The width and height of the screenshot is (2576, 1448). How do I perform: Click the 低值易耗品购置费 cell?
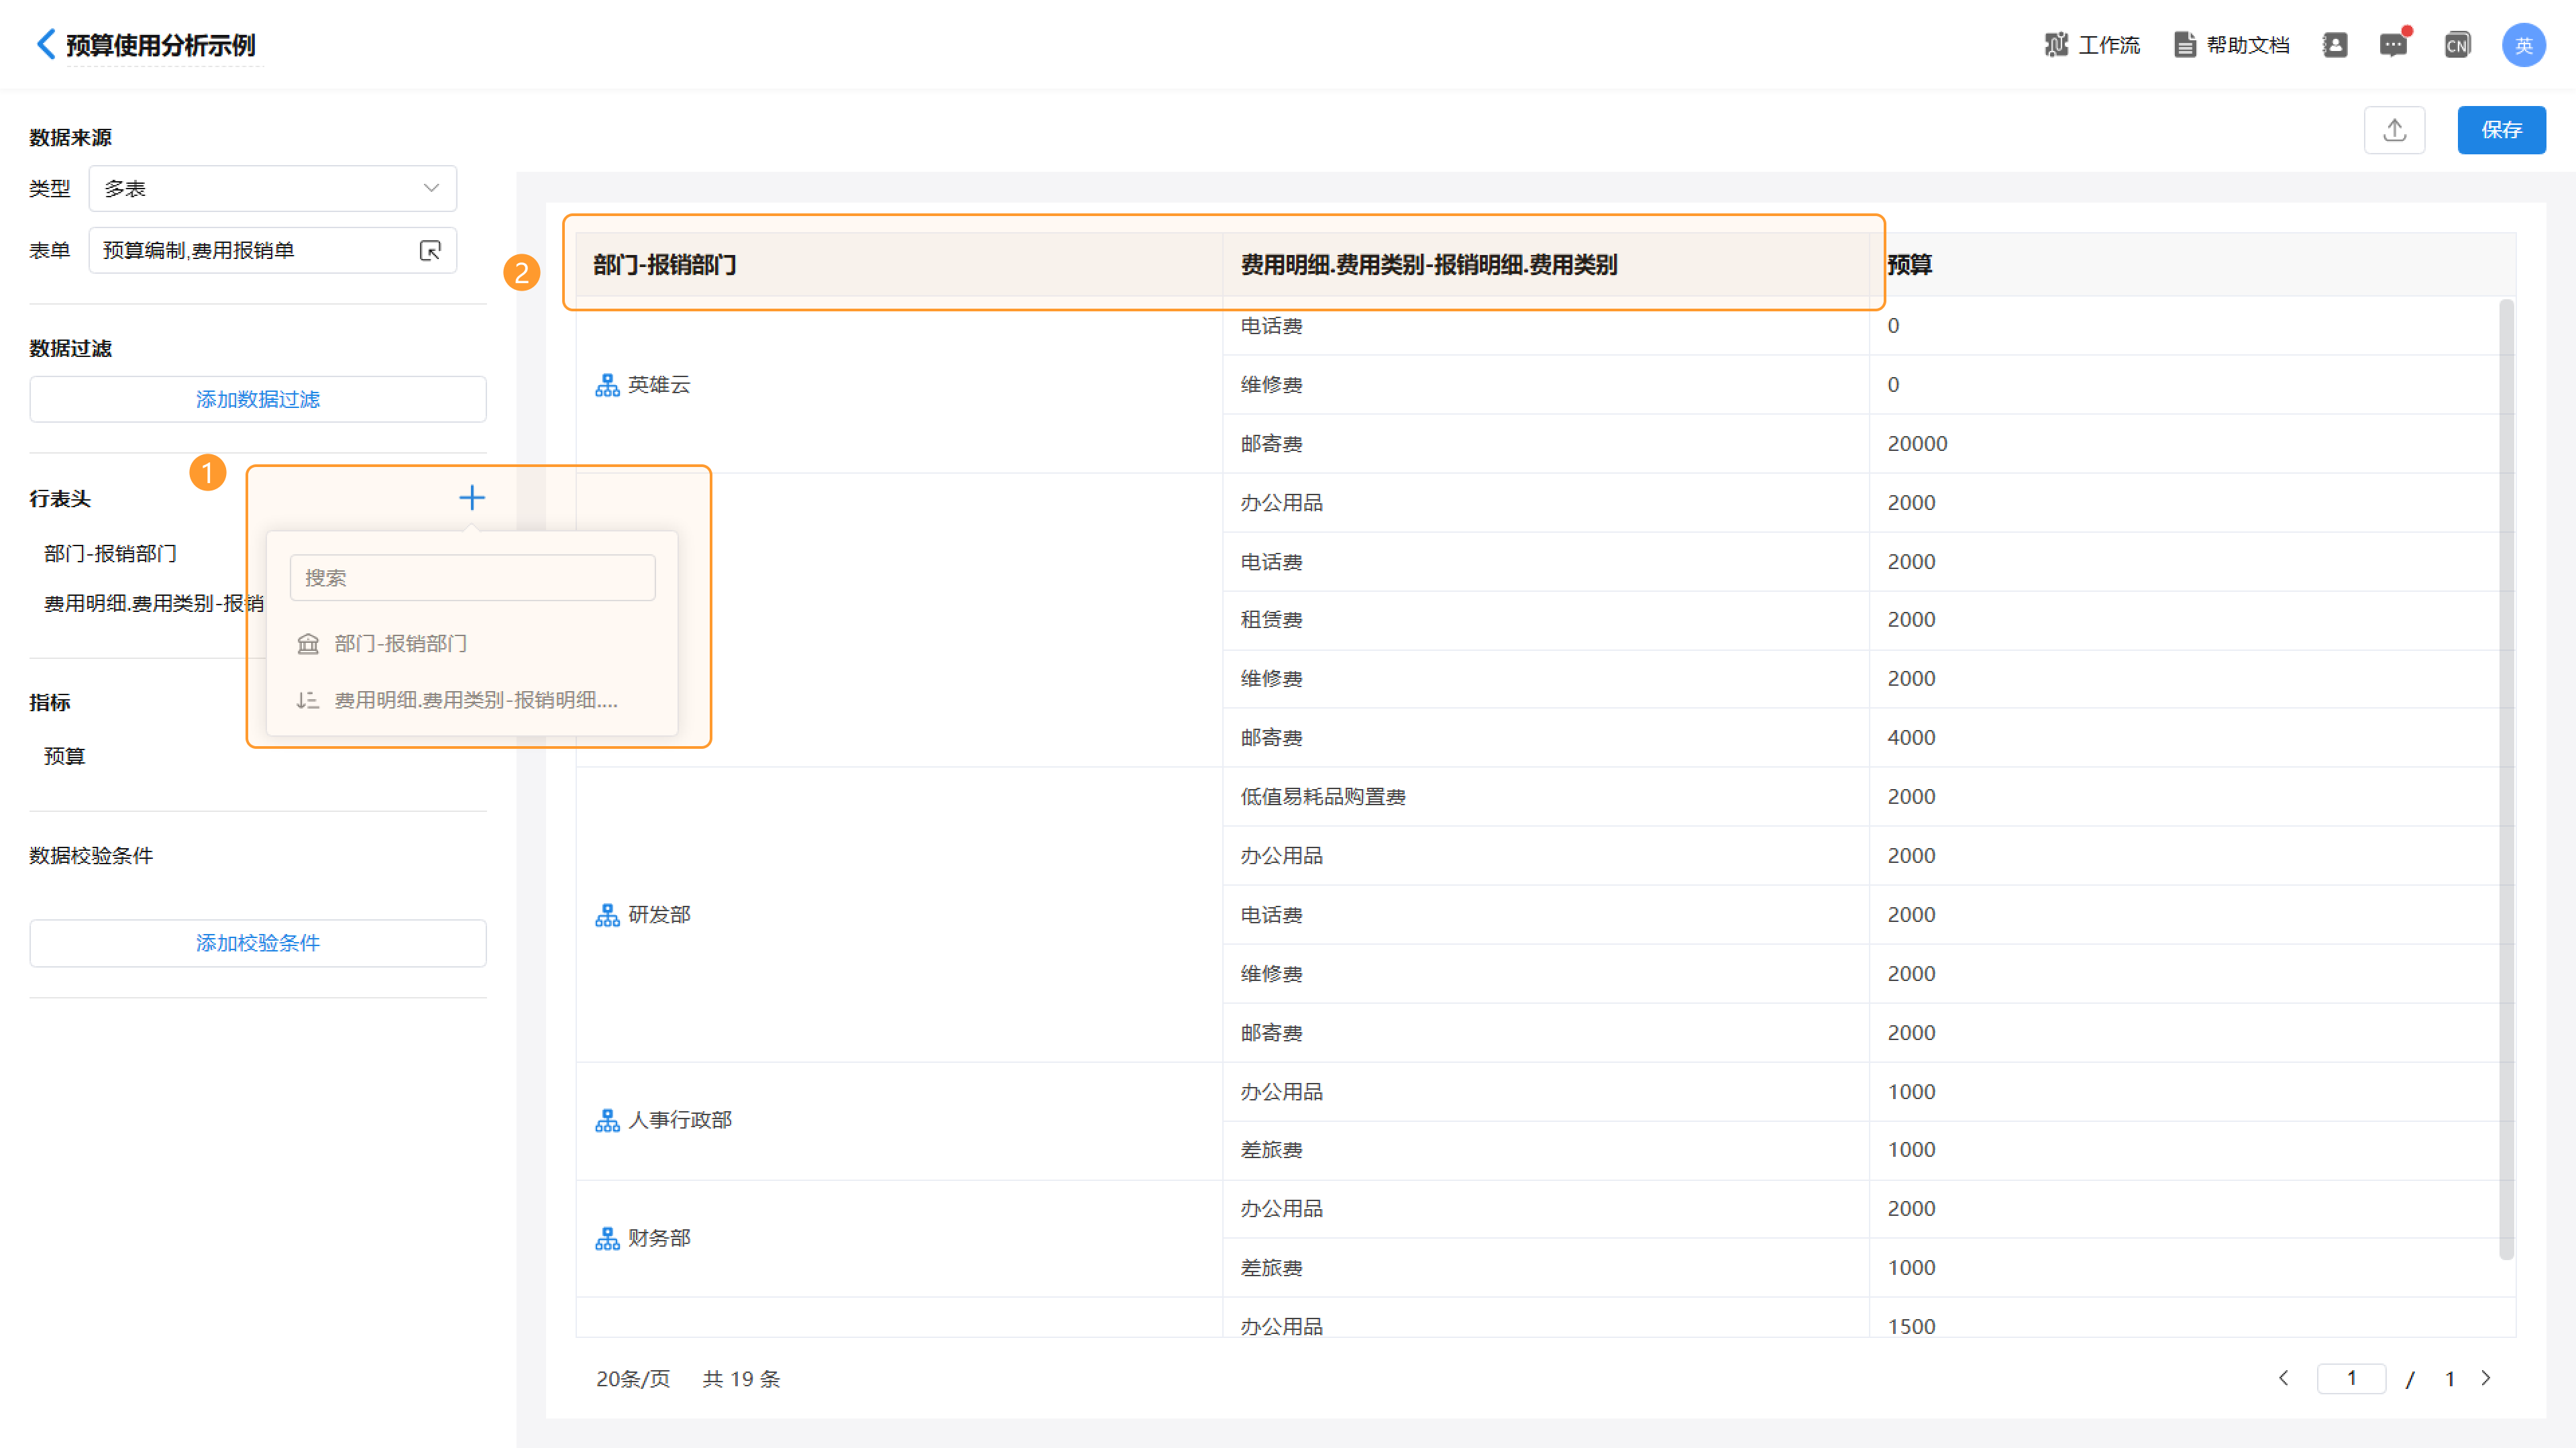[x=1546, y=796]
